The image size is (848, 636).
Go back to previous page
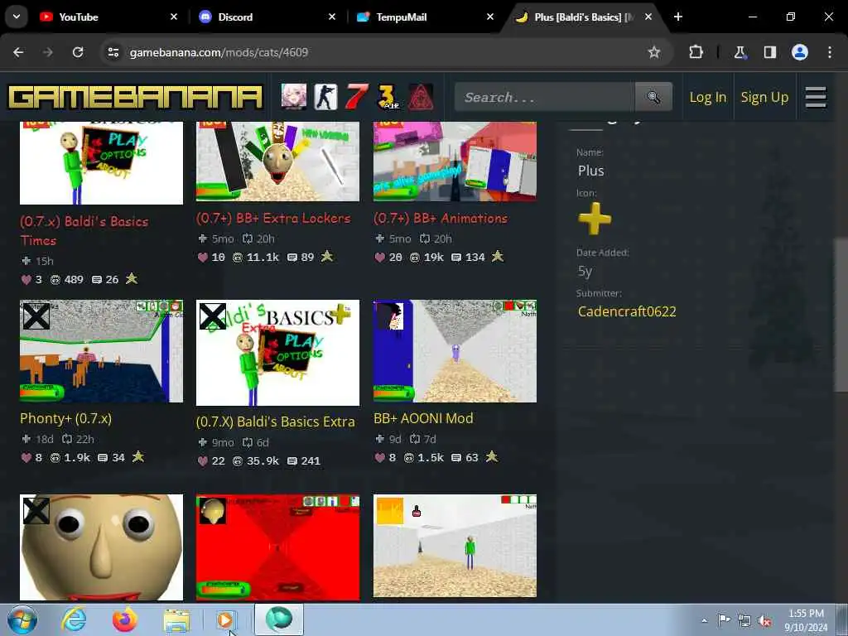pos(18,52)
